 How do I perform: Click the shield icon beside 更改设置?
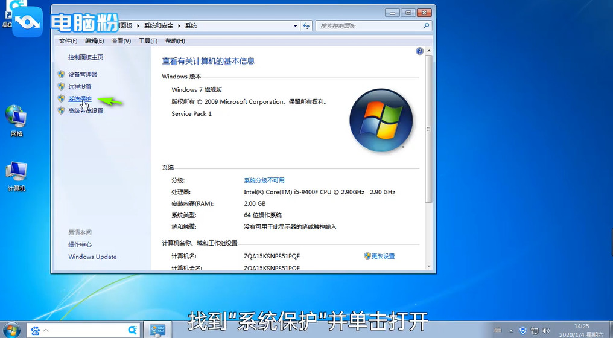(367, 256)
